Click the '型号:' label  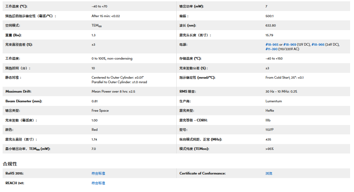[183, 130]
